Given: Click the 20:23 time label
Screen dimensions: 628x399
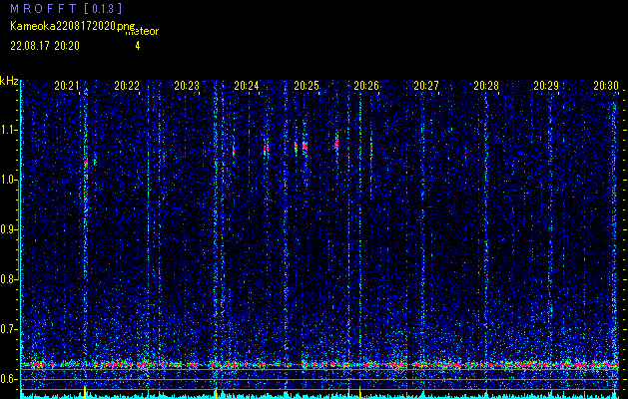Looking at the screenshot, I should (187, 86).
